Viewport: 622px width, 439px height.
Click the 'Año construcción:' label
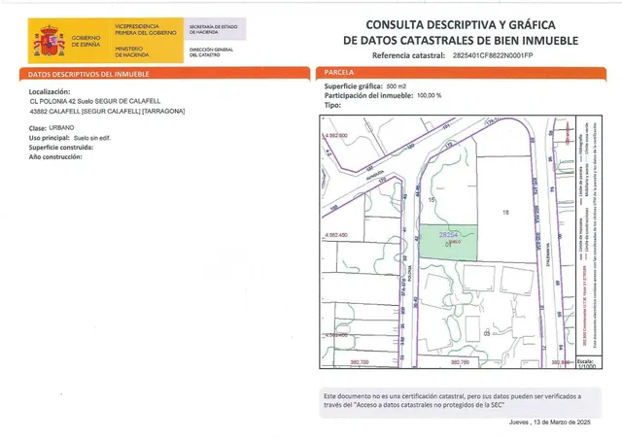pyautogui.click(x=55, y=157)
